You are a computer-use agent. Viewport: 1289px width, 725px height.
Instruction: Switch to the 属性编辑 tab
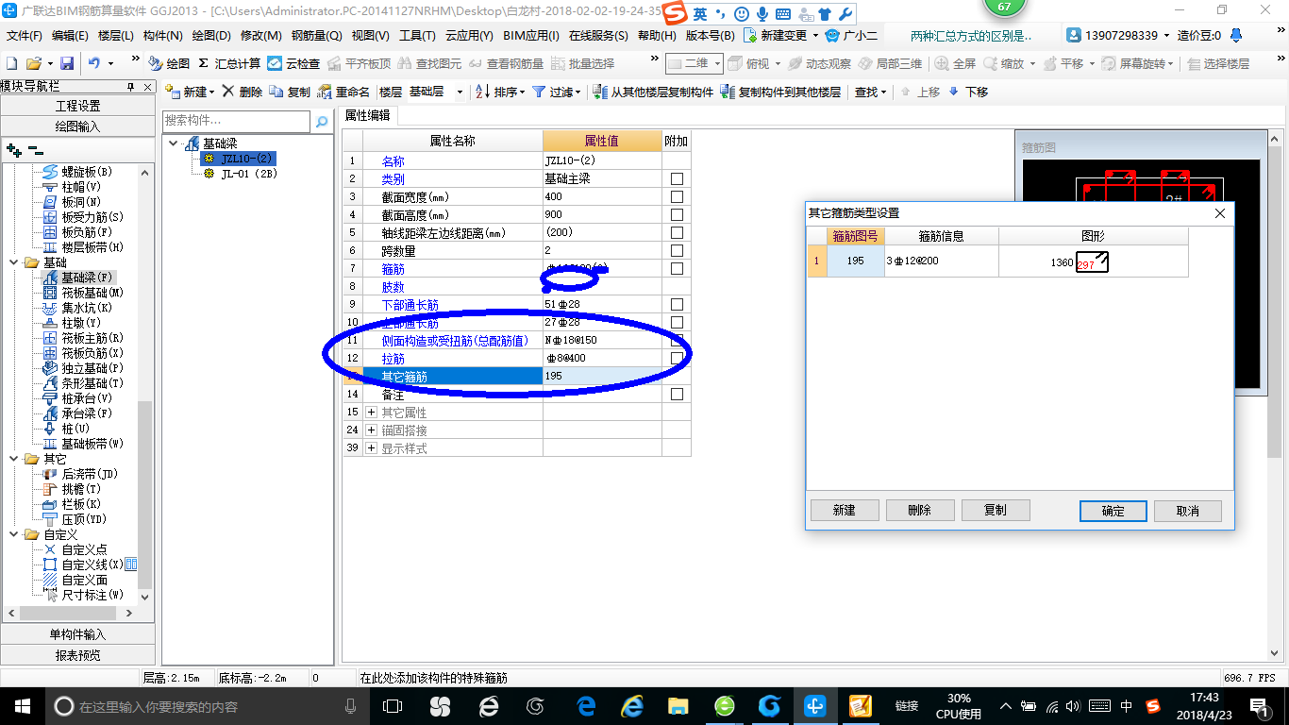pyautogui.click(x=367, y=115)
